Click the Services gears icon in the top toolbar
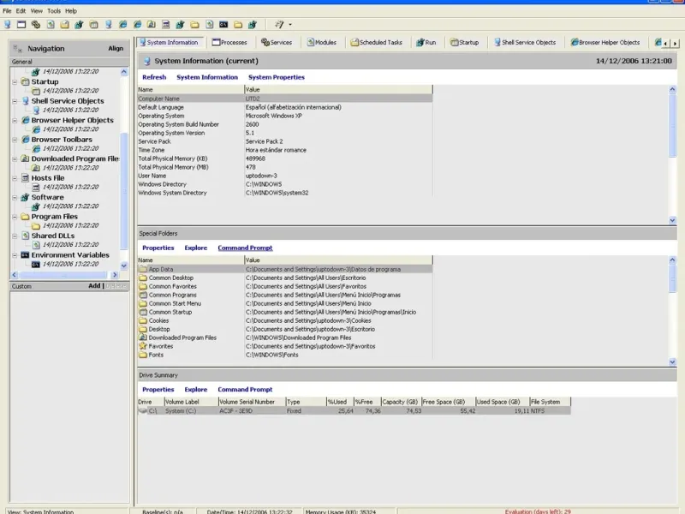Image resolution: width=685 pixels, height=514 pixels. click(36, 24)
